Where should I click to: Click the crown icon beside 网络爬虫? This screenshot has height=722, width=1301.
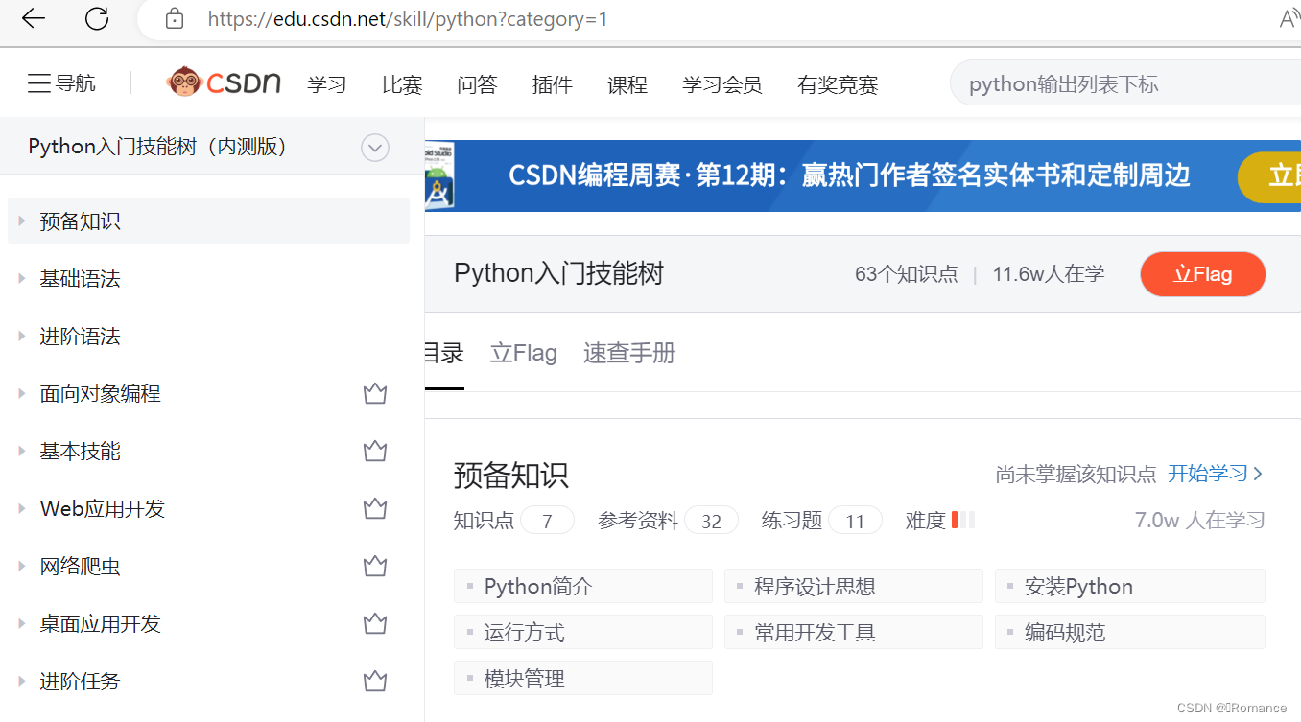[375, 566]
